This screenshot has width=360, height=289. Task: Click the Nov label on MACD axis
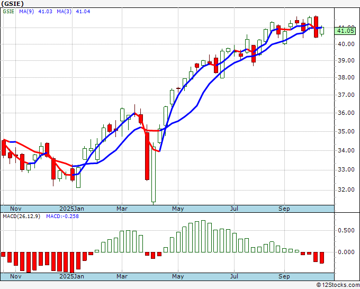coord(15,276)
